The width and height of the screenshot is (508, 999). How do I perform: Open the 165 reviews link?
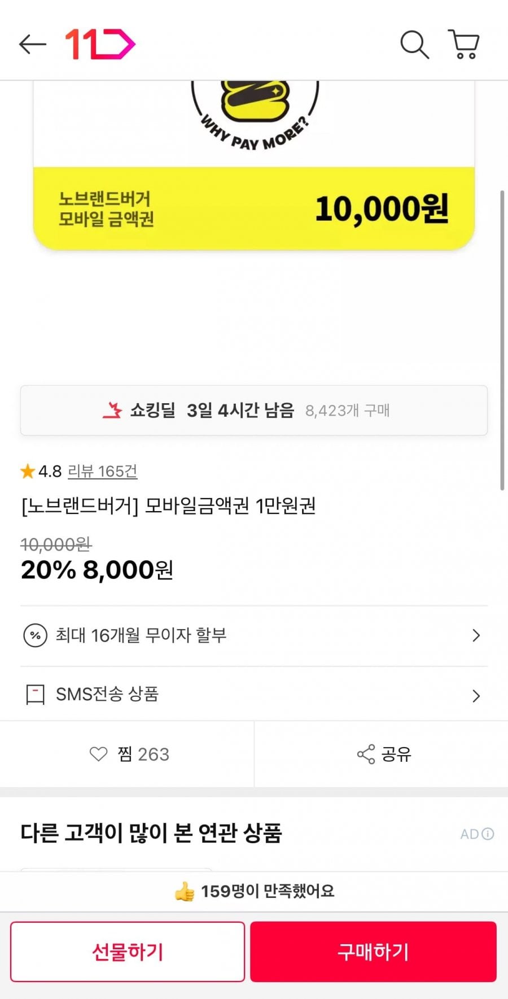102,471
